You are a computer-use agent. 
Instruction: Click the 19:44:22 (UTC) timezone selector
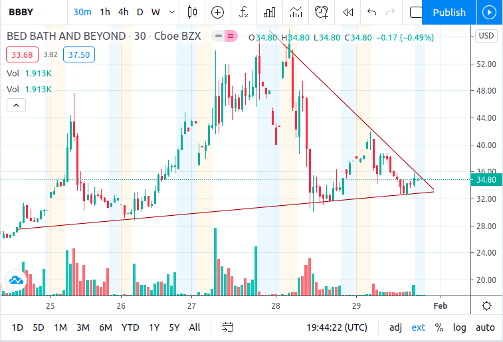coord(336,327)
